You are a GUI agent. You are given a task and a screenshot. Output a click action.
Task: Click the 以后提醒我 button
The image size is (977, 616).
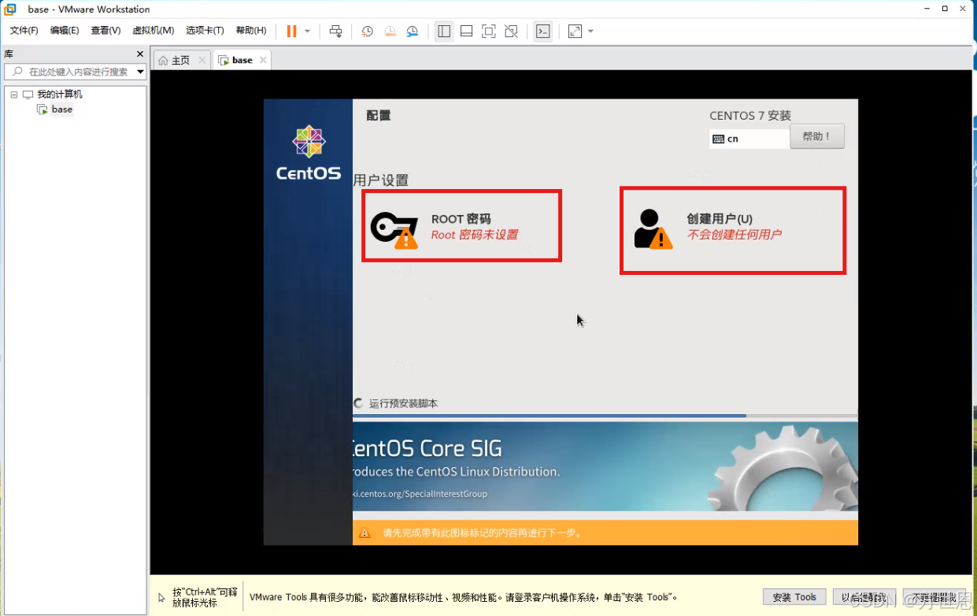[x=864, y=597]
